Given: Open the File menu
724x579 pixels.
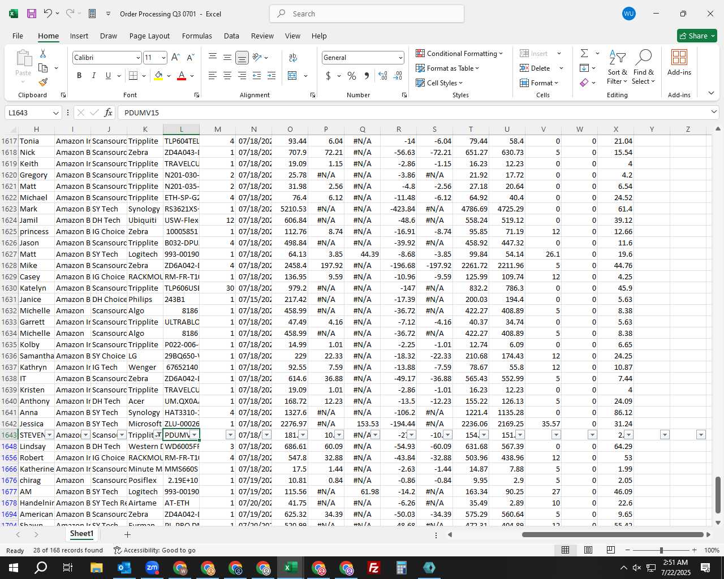Looking at the screenshot, I should click(x=18, y=36).
